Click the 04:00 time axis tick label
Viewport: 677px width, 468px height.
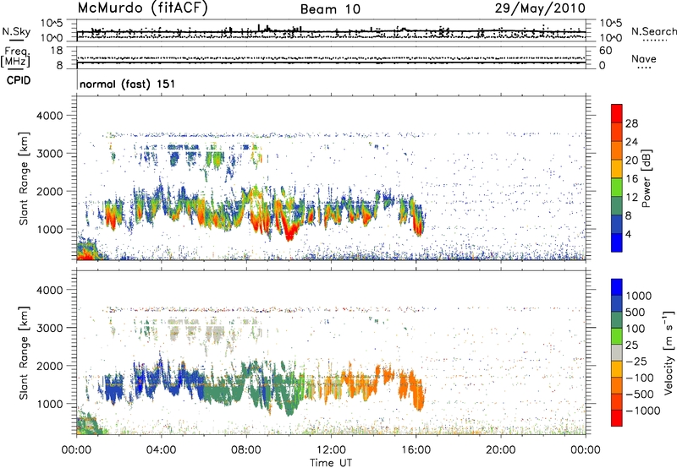(x=162, y=450)
